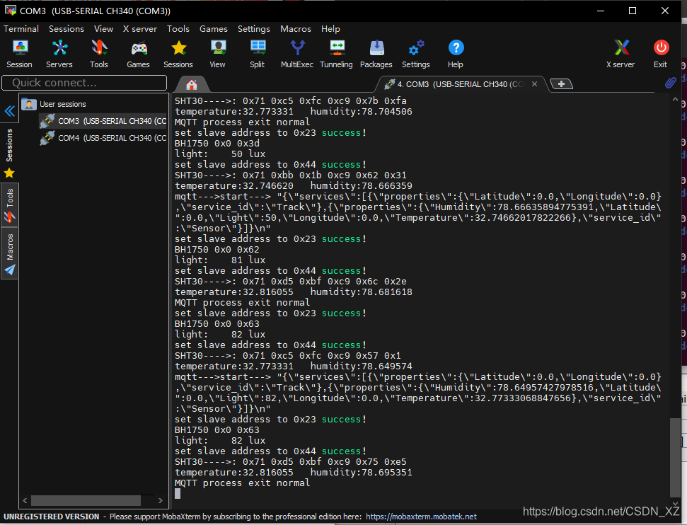Select User sessions folder in tree

coord(63,104)
